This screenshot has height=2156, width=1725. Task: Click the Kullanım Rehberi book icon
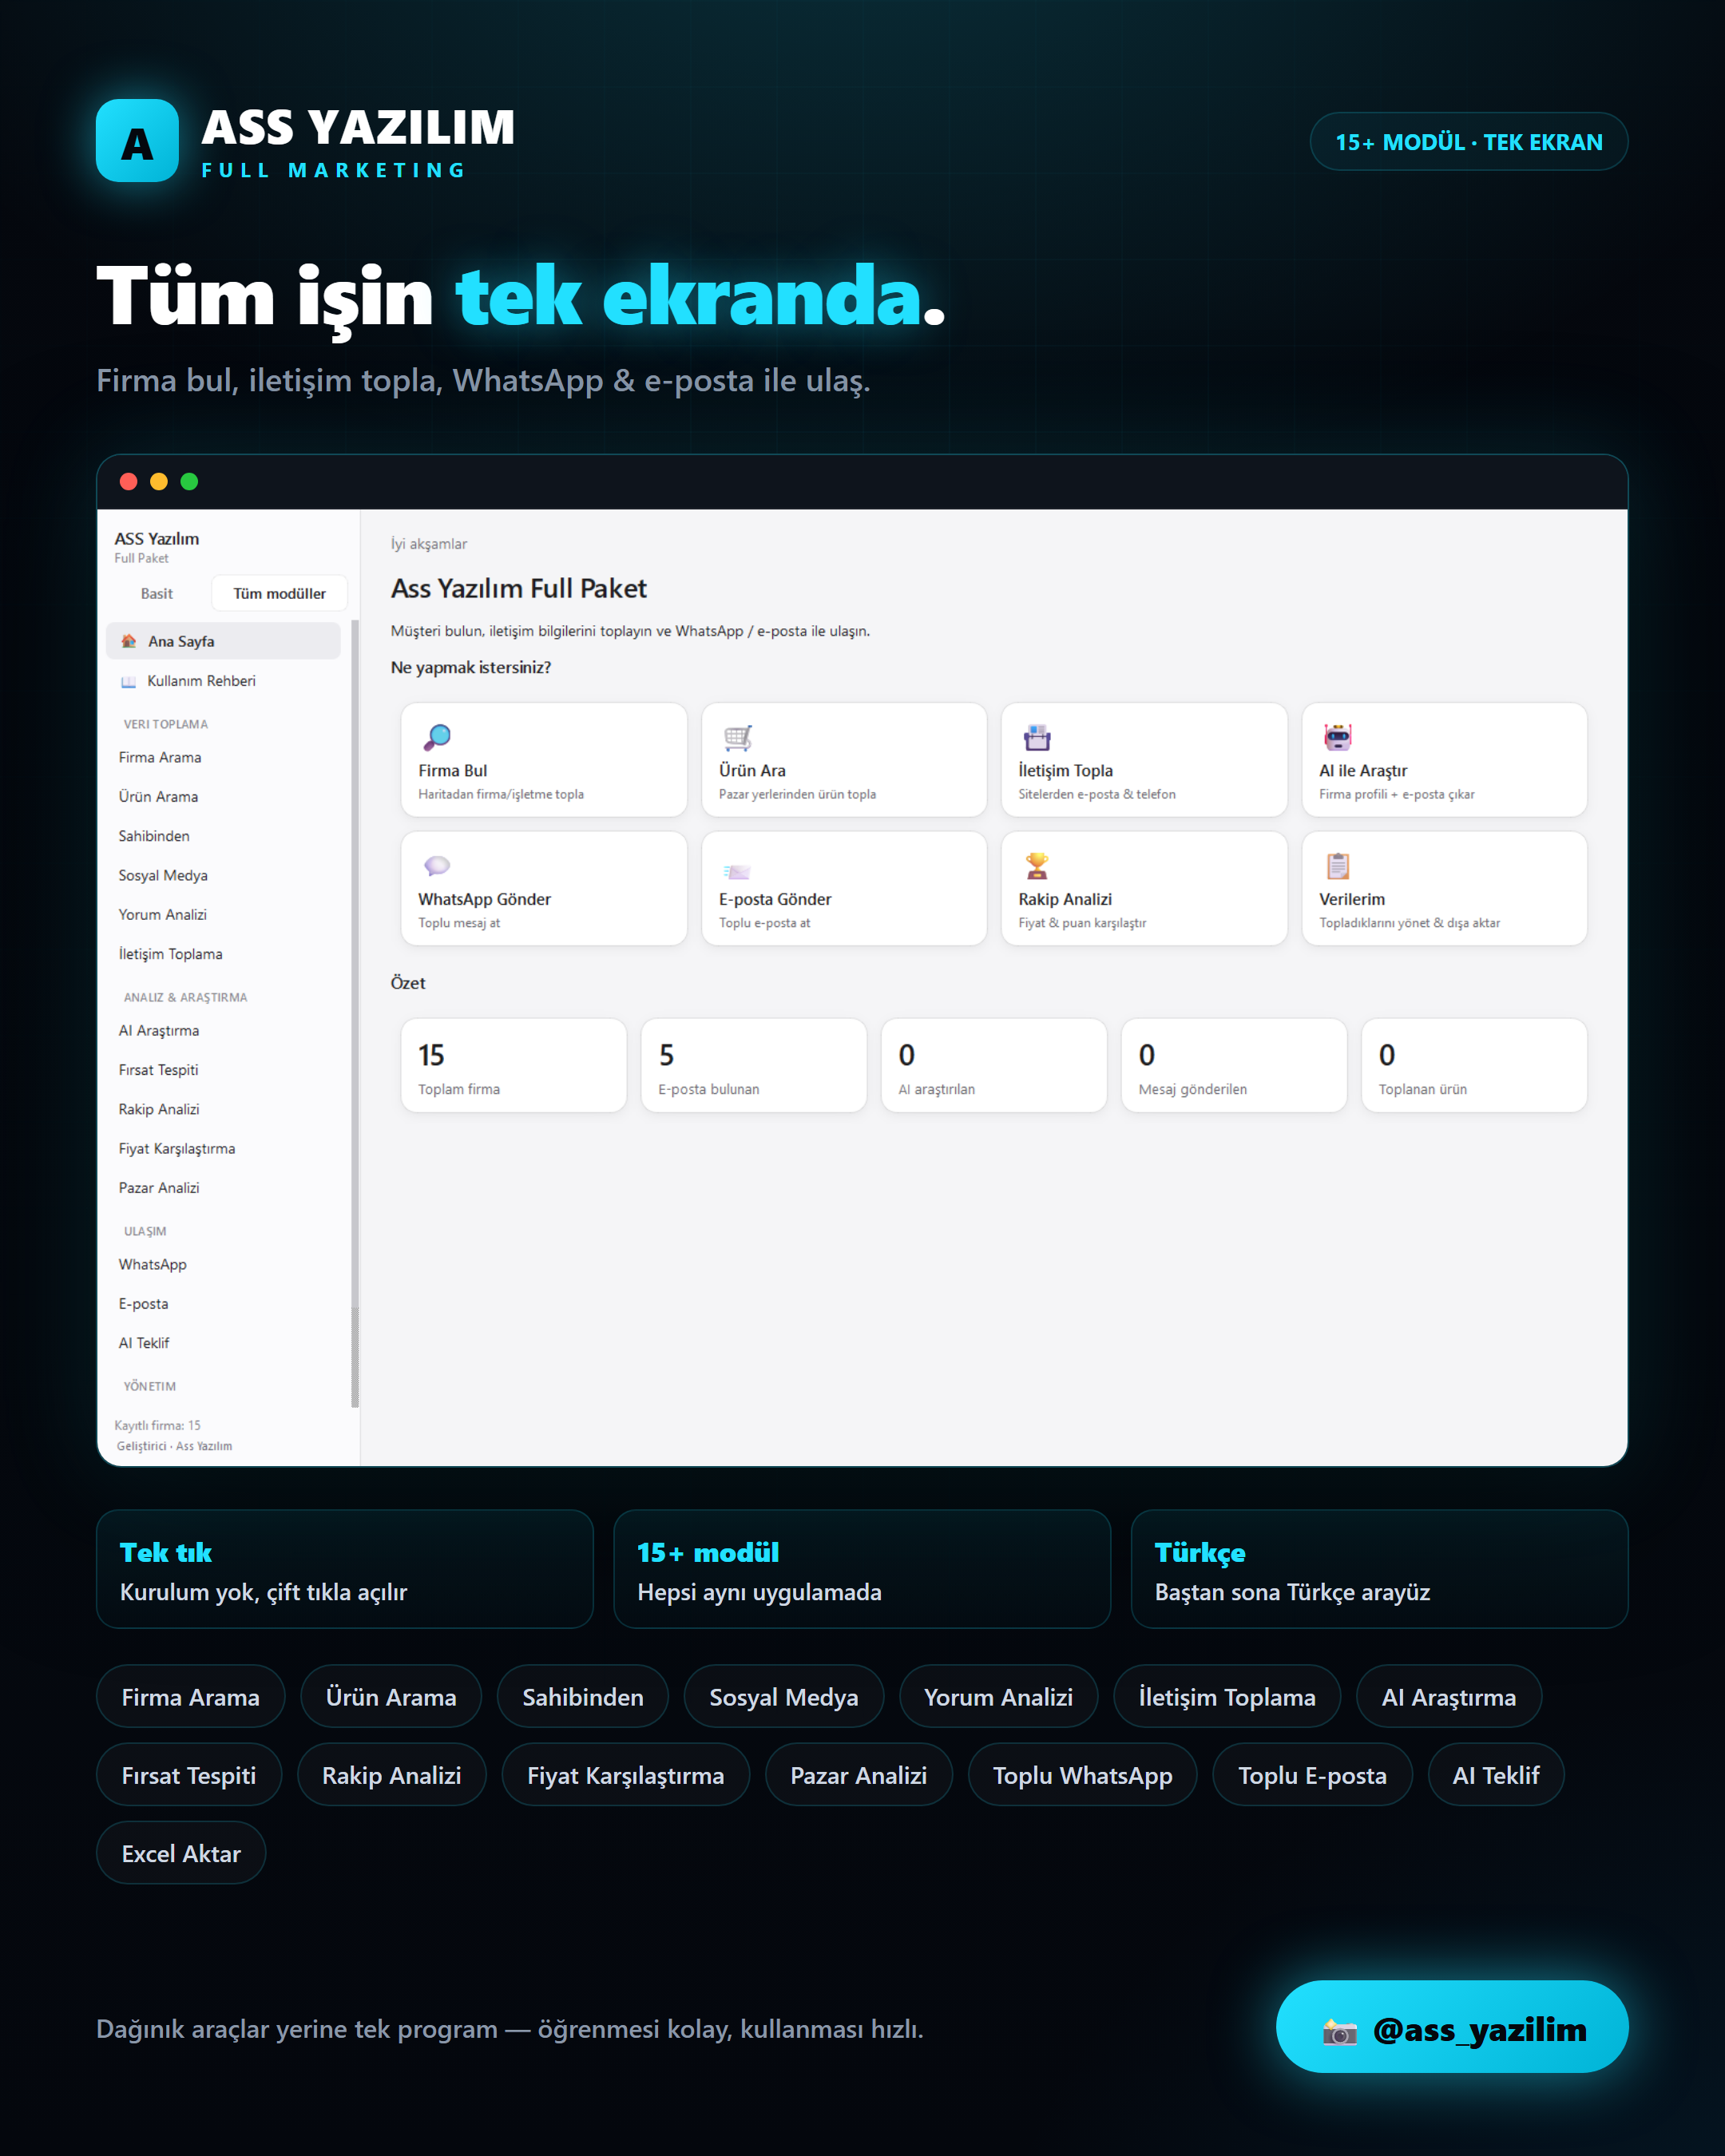128,681
